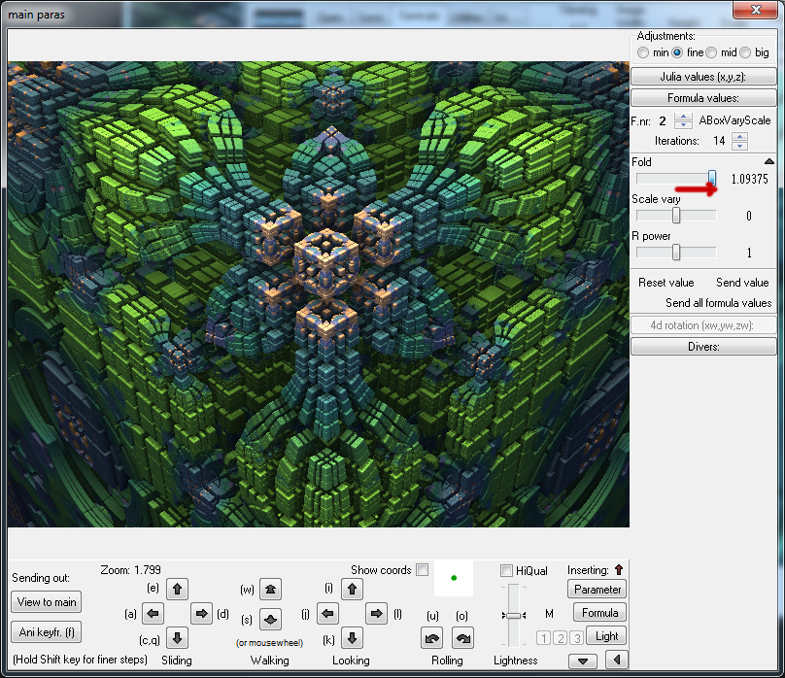Click the sliding left arrow (a)
The width and height of the screenshot is (785, 678).
(153, 613)
